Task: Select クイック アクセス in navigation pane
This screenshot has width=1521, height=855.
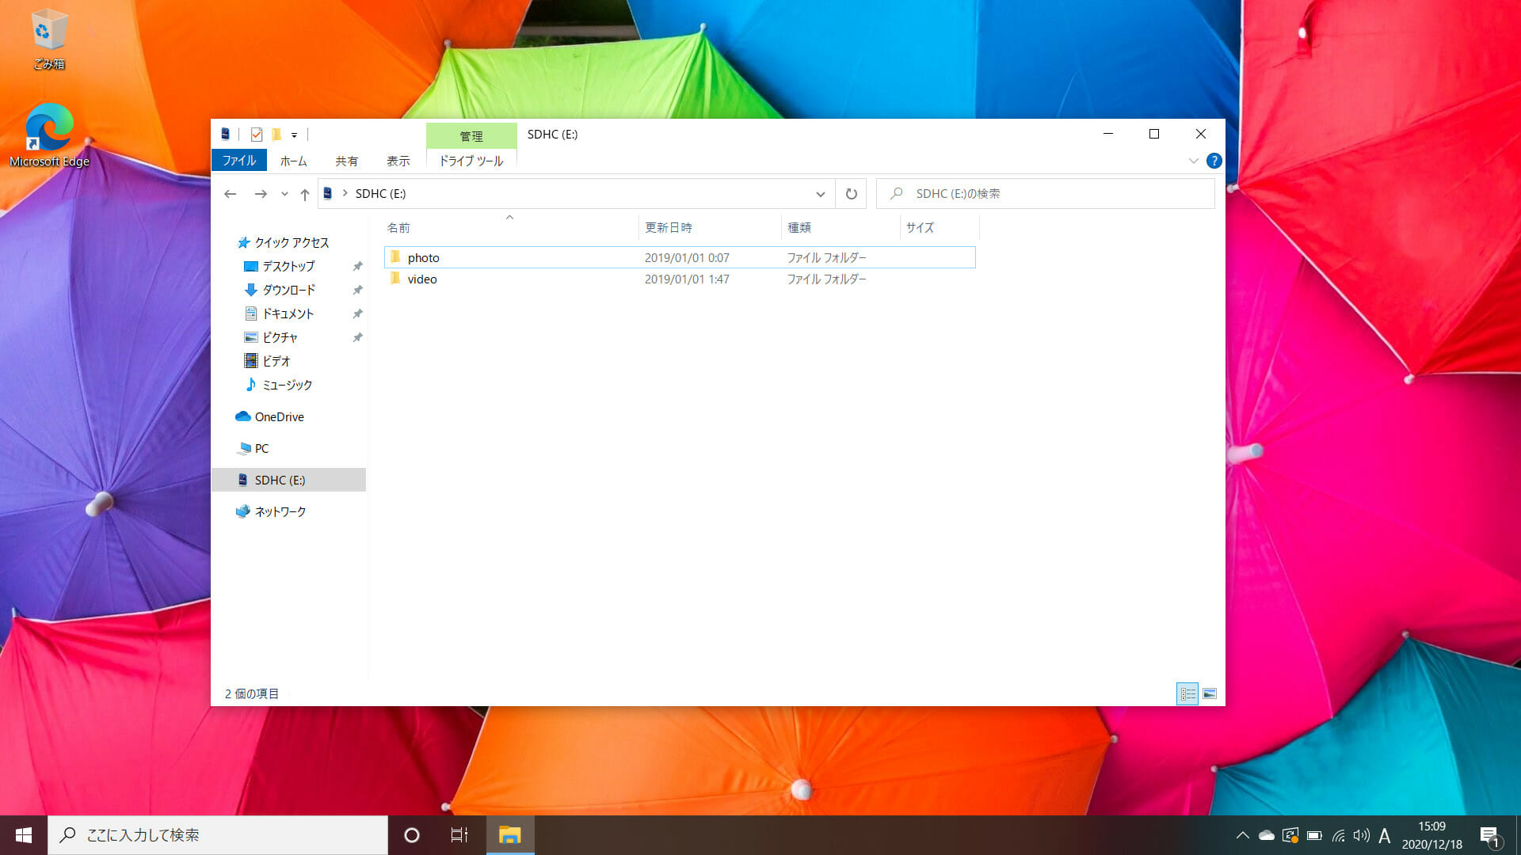Action: 292,243
